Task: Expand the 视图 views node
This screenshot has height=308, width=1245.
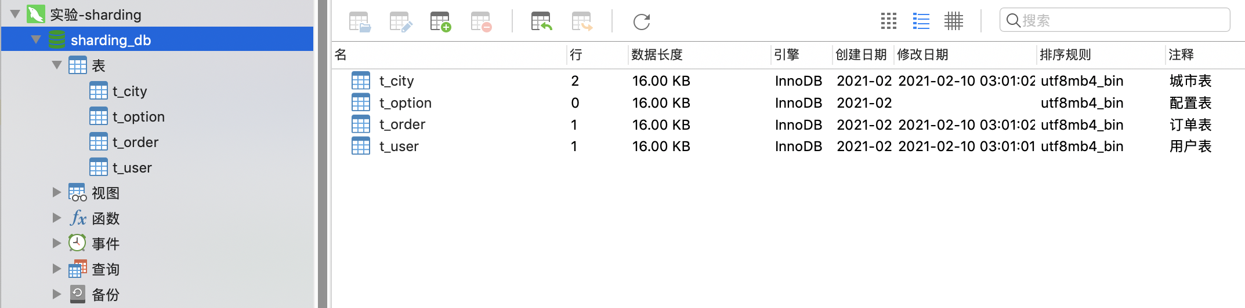Action: click(57, 192)
